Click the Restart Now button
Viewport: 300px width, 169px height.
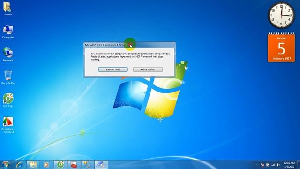pos(113,69)
